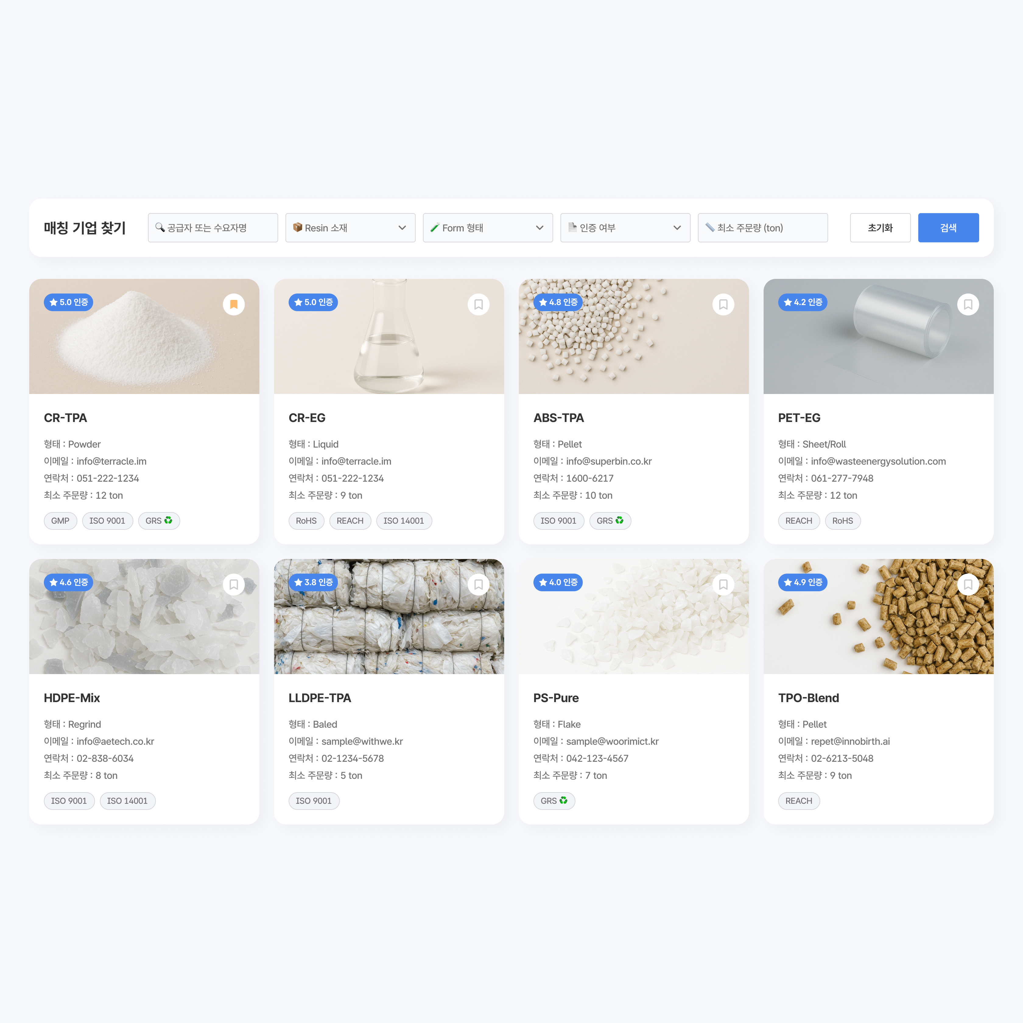This screenshot has width=1023, height=1023.
Task: Toggle bookmark on PET-EG card
Action: point(967,304)
